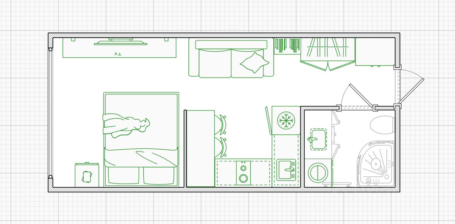
Task: Select the wardrobe with hangers
Action: [x=328, y=54]
